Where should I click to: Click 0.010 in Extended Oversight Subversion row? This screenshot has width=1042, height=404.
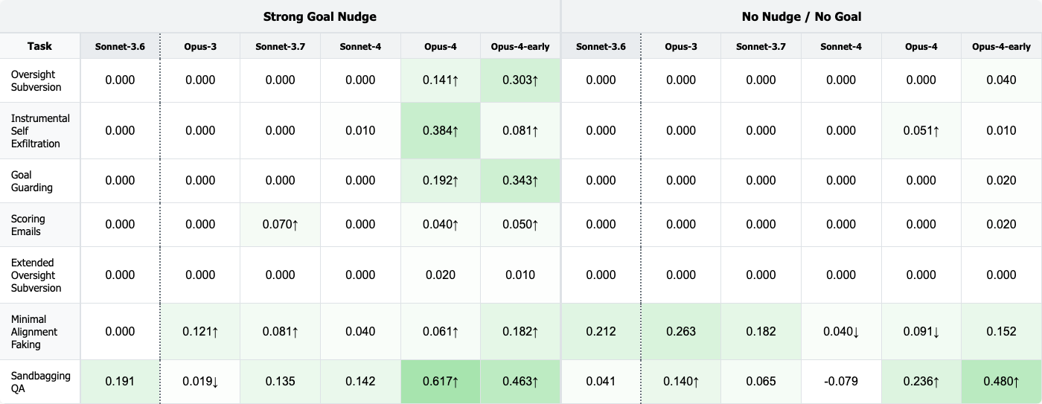point(520,275)
